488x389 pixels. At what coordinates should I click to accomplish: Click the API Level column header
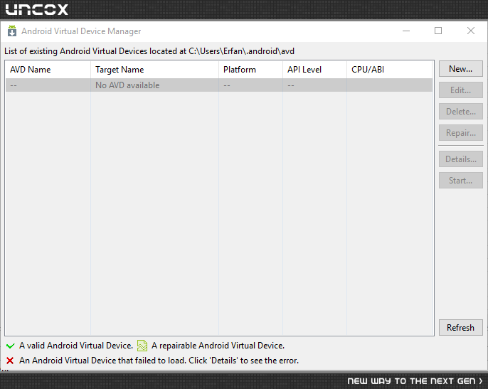314,70
